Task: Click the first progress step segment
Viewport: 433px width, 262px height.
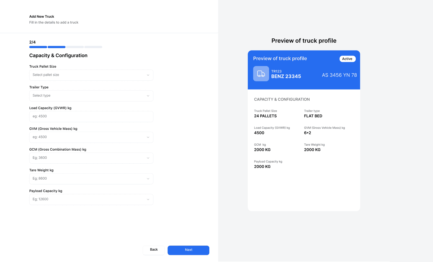Action: click(38, 47)
